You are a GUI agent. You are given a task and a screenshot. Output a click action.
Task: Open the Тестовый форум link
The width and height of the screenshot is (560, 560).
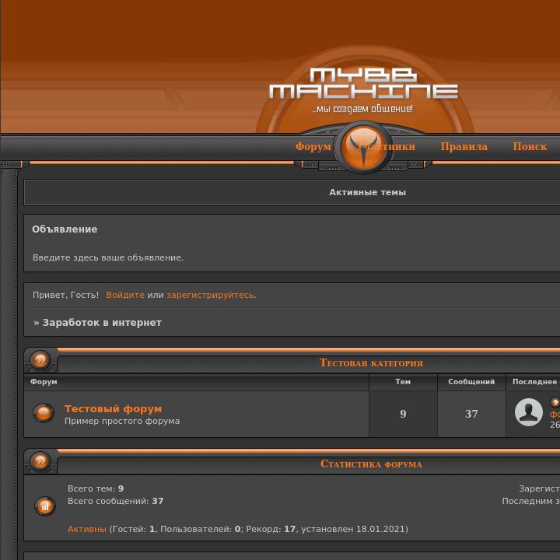[114, 408]
